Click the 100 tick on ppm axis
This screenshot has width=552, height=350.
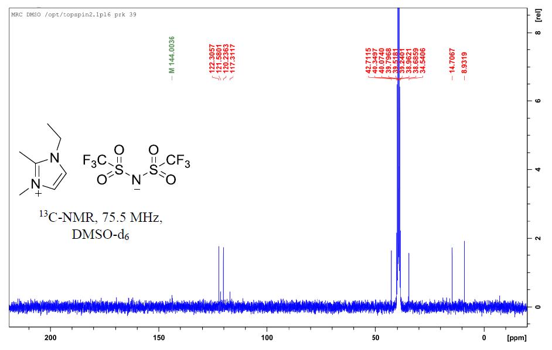[267, 338]
